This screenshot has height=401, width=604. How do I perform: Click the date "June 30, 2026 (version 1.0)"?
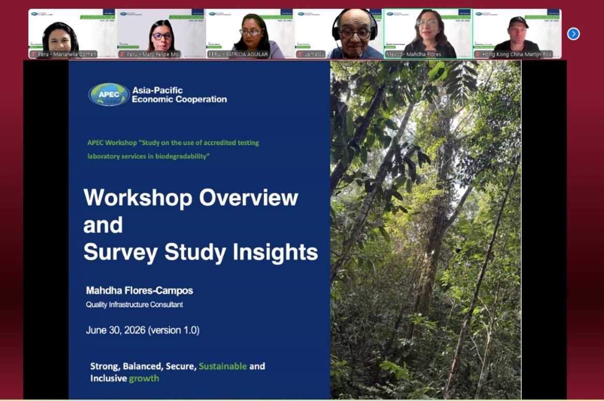pos(143,330)
